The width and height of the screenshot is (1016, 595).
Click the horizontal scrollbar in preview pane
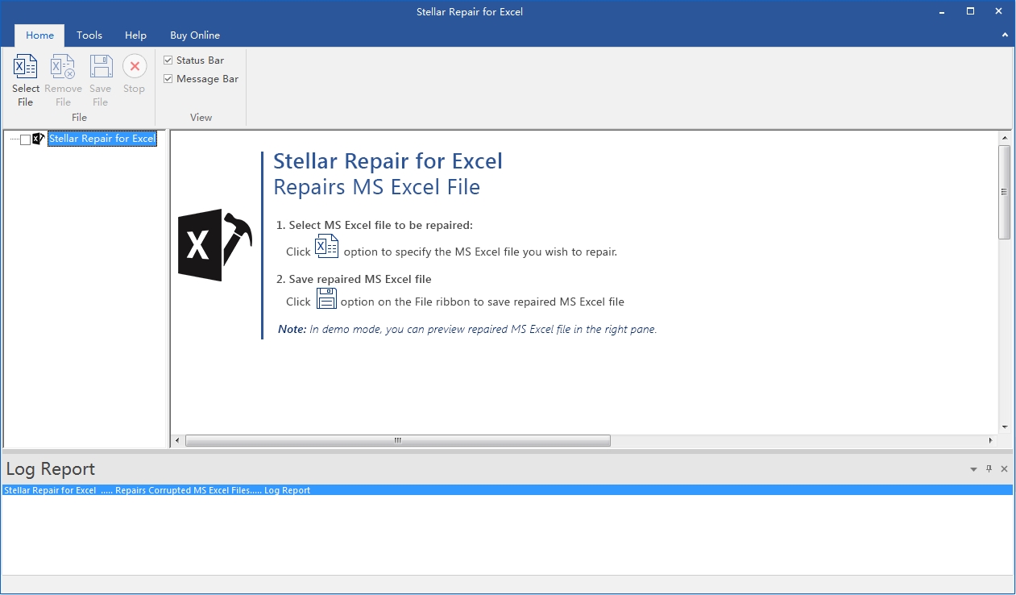(x=397, y=441)
